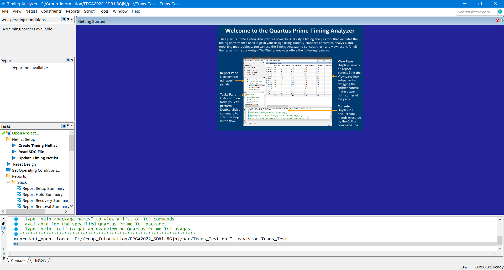Viewport: 504px width, 270px height.
Task: Click the globe search icon
Action: (500, 12)
